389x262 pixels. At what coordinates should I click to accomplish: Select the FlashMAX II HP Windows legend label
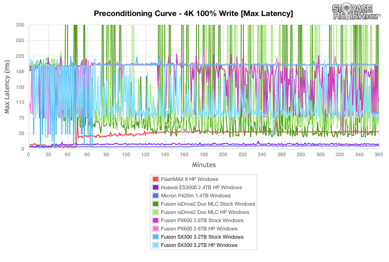tap(189, 179)
